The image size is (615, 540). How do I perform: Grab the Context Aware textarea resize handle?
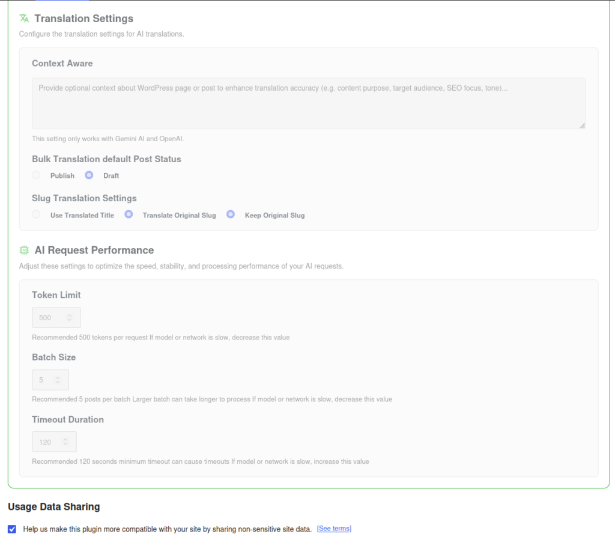click(x=582, y=126)
